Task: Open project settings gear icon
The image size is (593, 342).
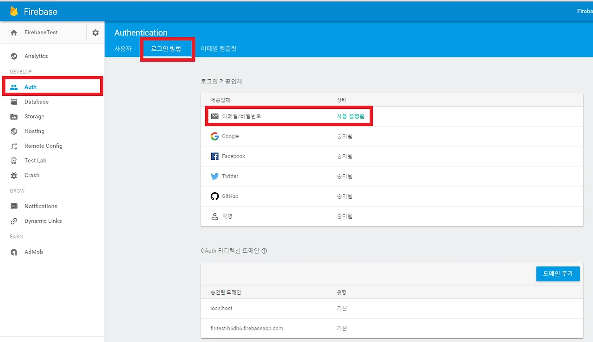Action: tap(95, 32)
